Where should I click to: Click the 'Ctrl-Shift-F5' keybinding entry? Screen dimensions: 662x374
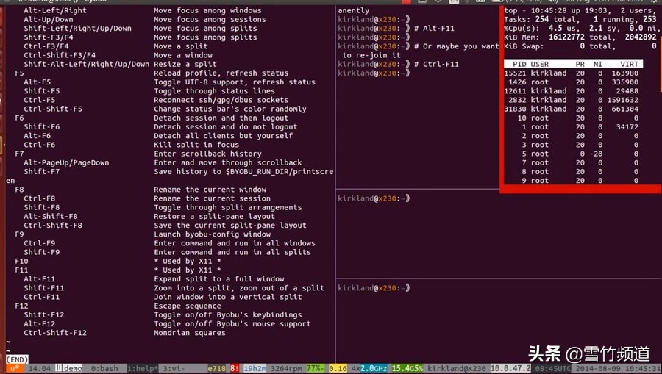point(53,109)
